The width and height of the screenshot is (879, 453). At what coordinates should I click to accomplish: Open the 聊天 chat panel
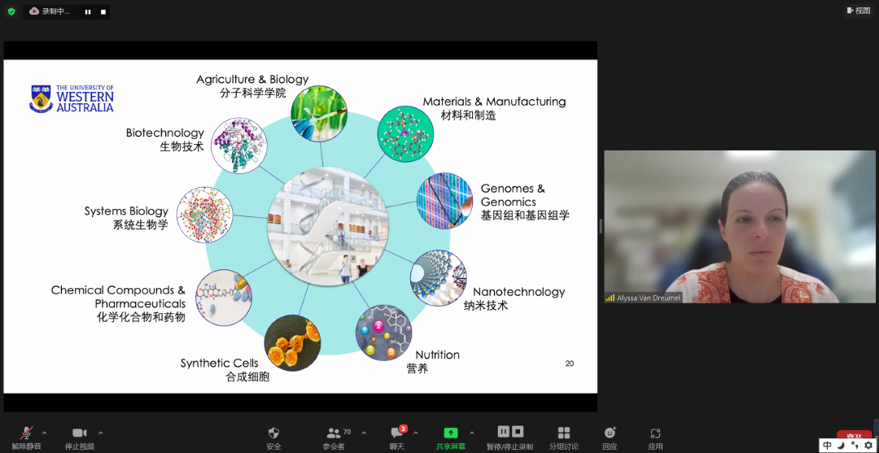pos(396,438)
